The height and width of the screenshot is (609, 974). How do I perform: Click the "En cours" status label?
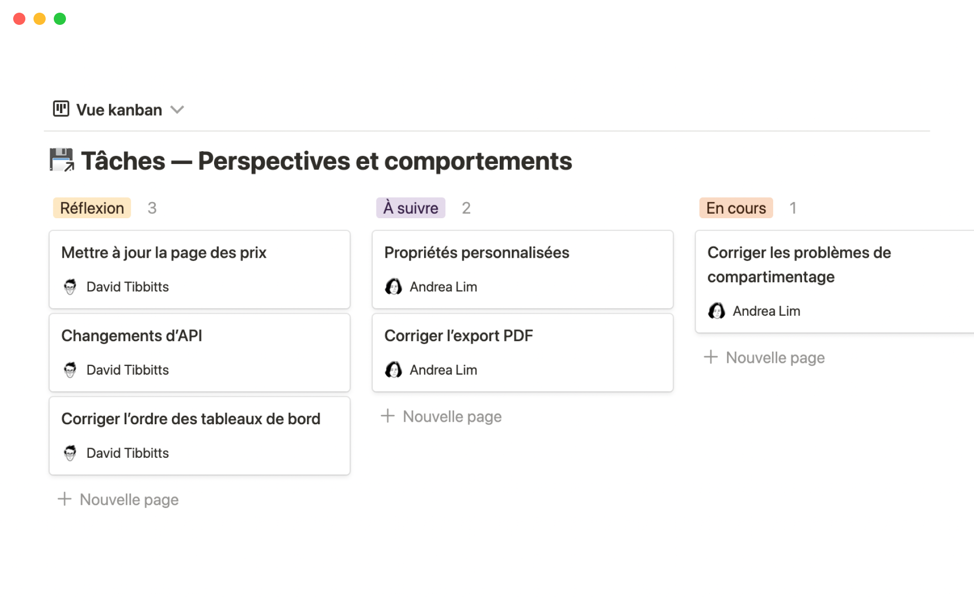tap(736, 208)
